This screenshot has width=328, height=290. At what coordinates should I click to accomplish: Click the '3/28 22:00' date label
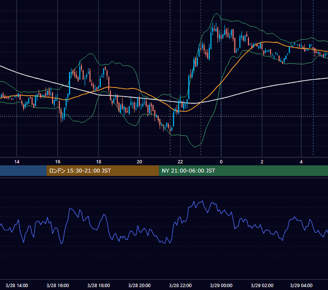coord(180,285)
